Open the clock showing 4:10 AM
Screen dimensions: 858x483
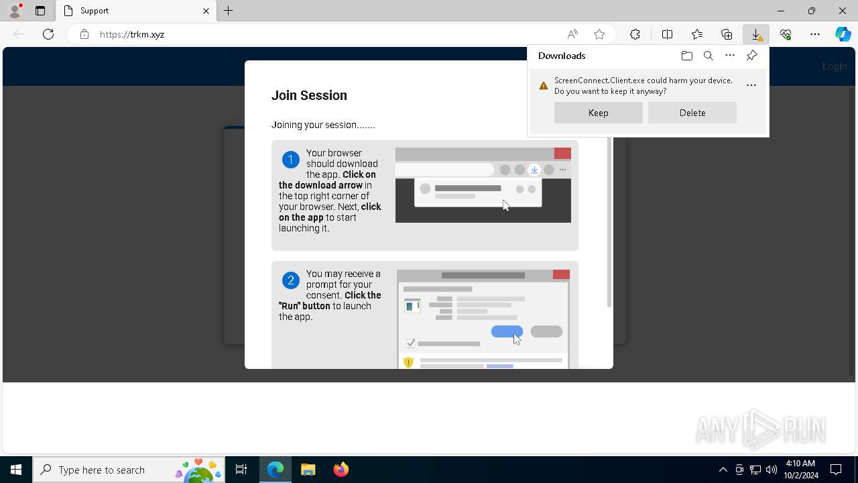[x=800, y=470]
